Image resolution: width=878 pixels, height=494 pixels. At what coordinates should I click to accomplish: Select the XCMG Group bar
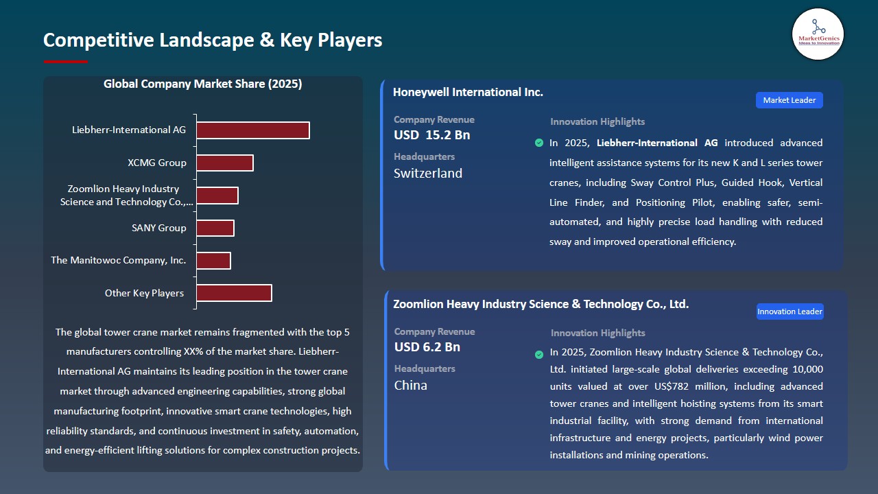pos(225,163)
